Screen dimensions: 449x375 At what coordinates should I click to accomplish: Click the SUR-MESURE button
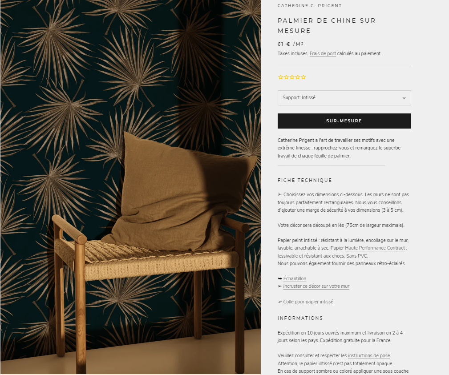pyautogui.click(x=344, y=121)
